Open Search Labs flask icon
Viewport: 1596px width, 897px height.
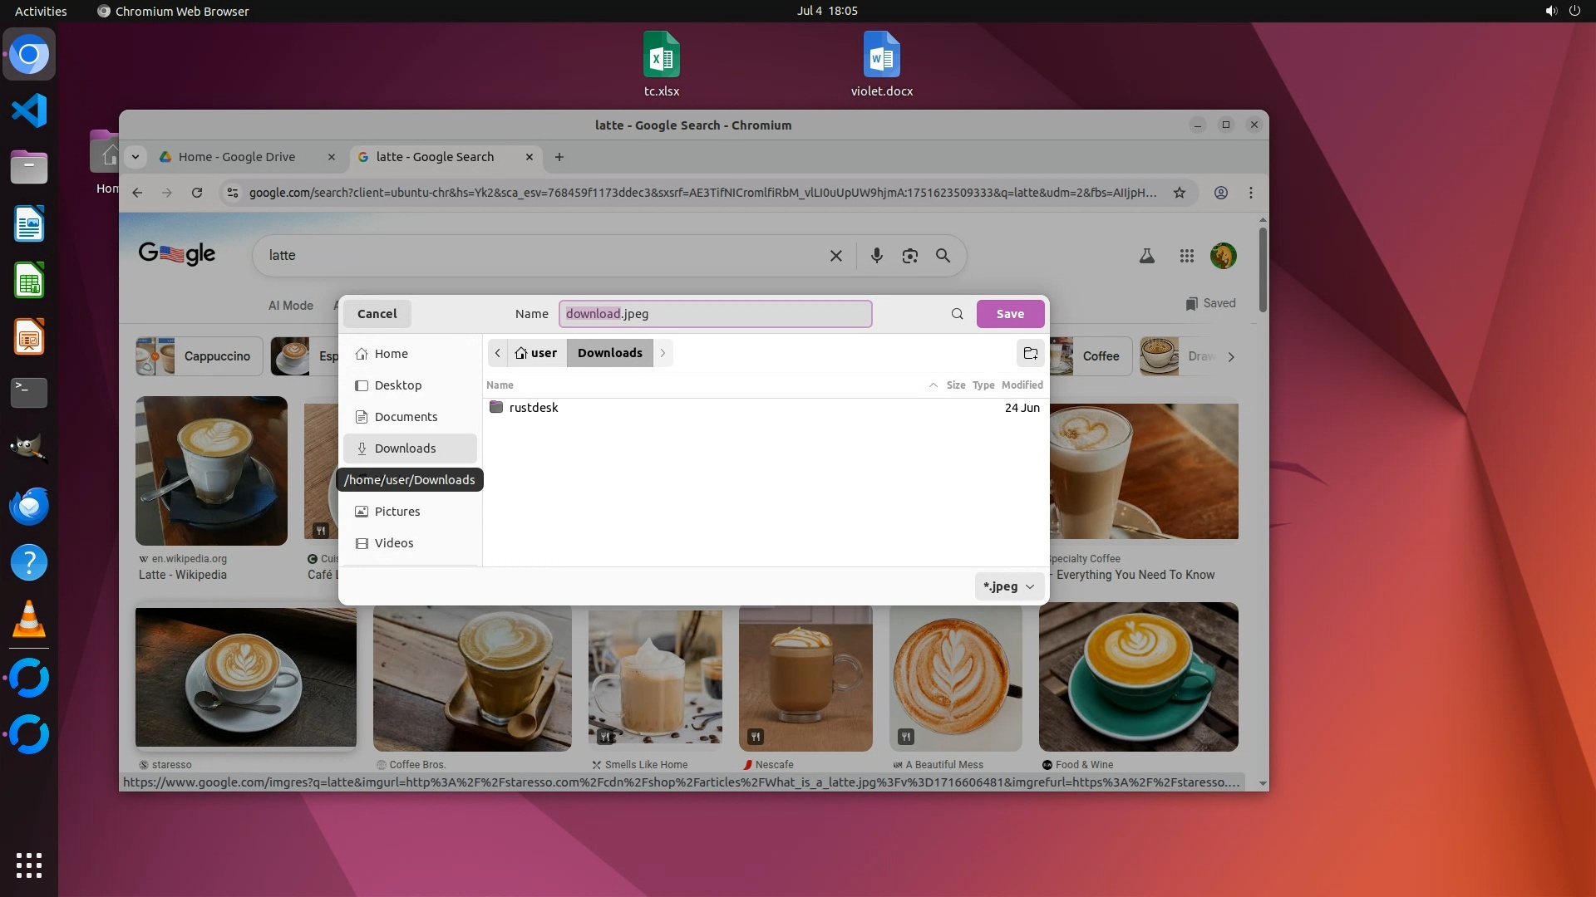click(x=1146, y=256)
